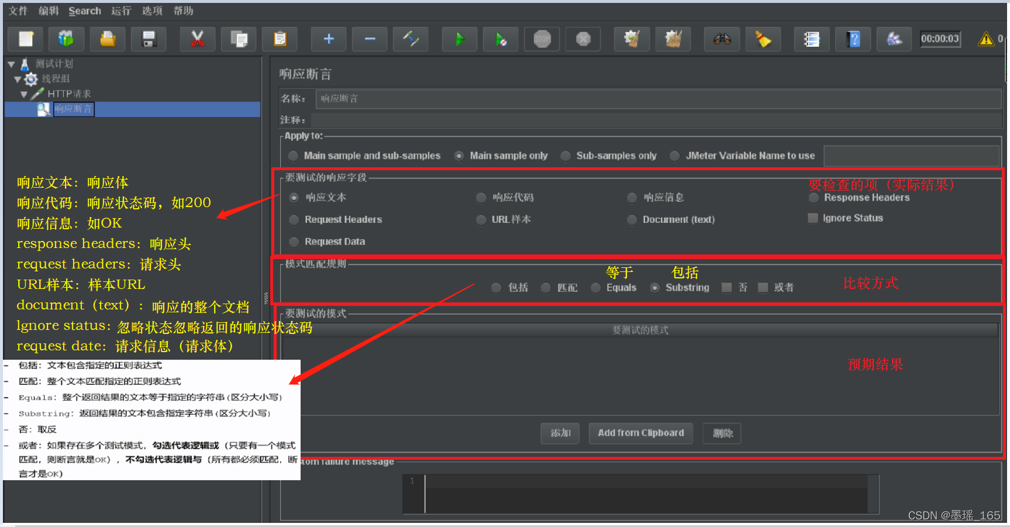Open the Templates icon in toolbar
The height and width of the screenshot is (527, 1010).
[x=66, y=39]
